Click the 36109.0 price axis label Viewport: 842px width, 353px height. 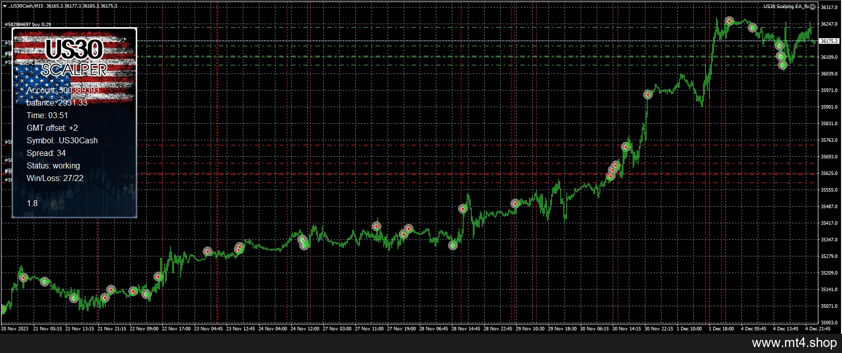point(829,57)
